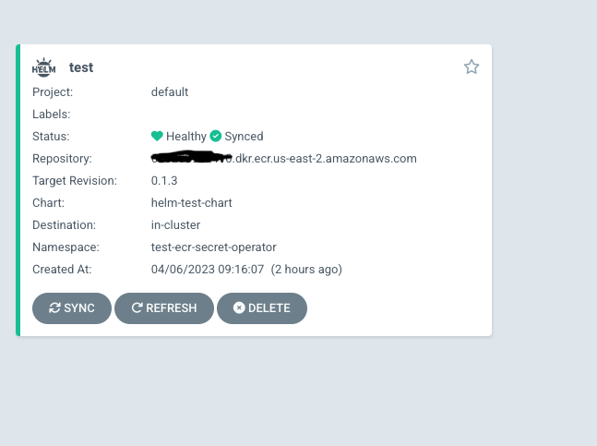Screen dimensions: 597x446
Task: Click the sync arrows icon
Action: point(54,308)
